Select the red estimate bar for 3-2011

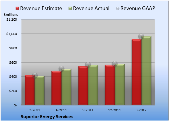pos(30,90)
